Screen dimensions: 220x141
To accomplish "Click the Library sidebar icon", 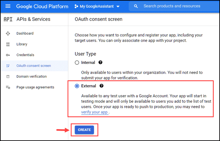I will (8, 44).
